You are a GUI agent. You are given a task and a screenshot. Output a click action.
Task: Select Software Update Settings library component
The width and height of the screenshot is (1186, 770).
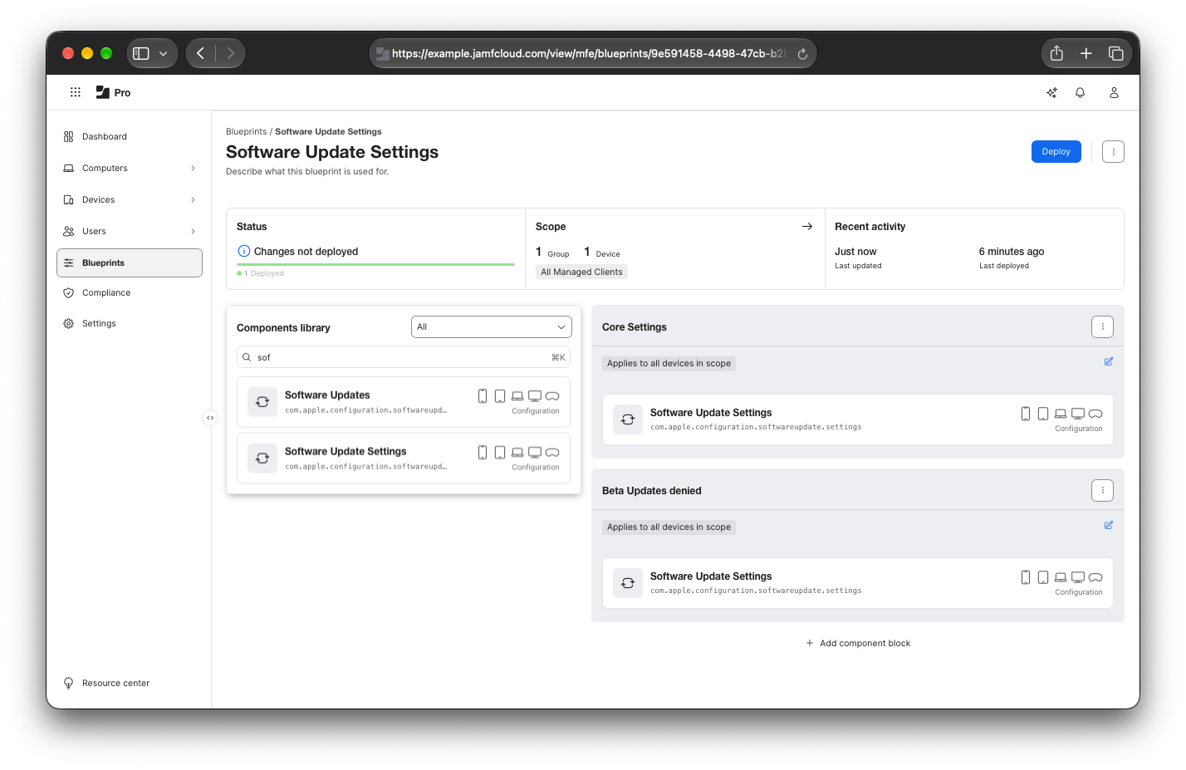click(x=404, y=459)
